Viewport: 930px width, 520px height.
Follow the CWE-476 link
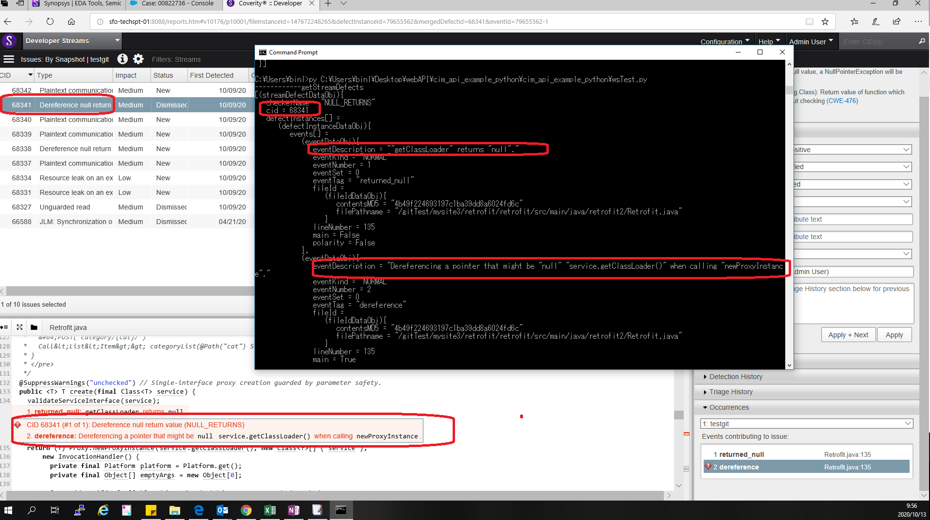[842, 101]
